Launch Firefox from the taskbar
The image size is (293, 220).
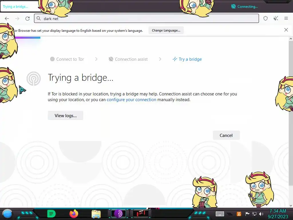74,214
